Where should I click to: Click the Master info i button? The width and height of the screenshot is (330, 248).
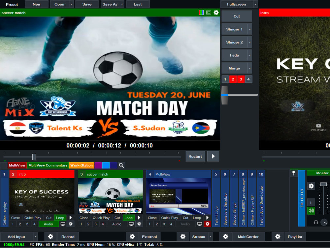click(x=311, y=202)
